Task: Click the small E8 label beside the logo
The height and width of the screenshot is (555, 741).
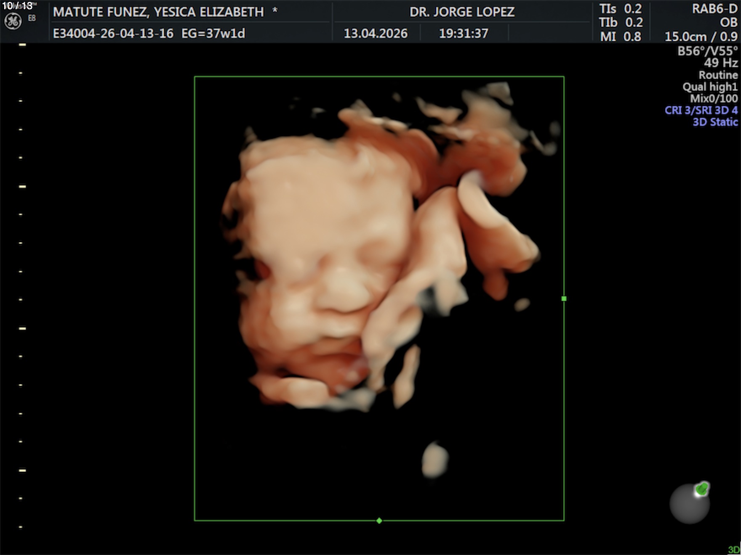Action: pos(32,18)
